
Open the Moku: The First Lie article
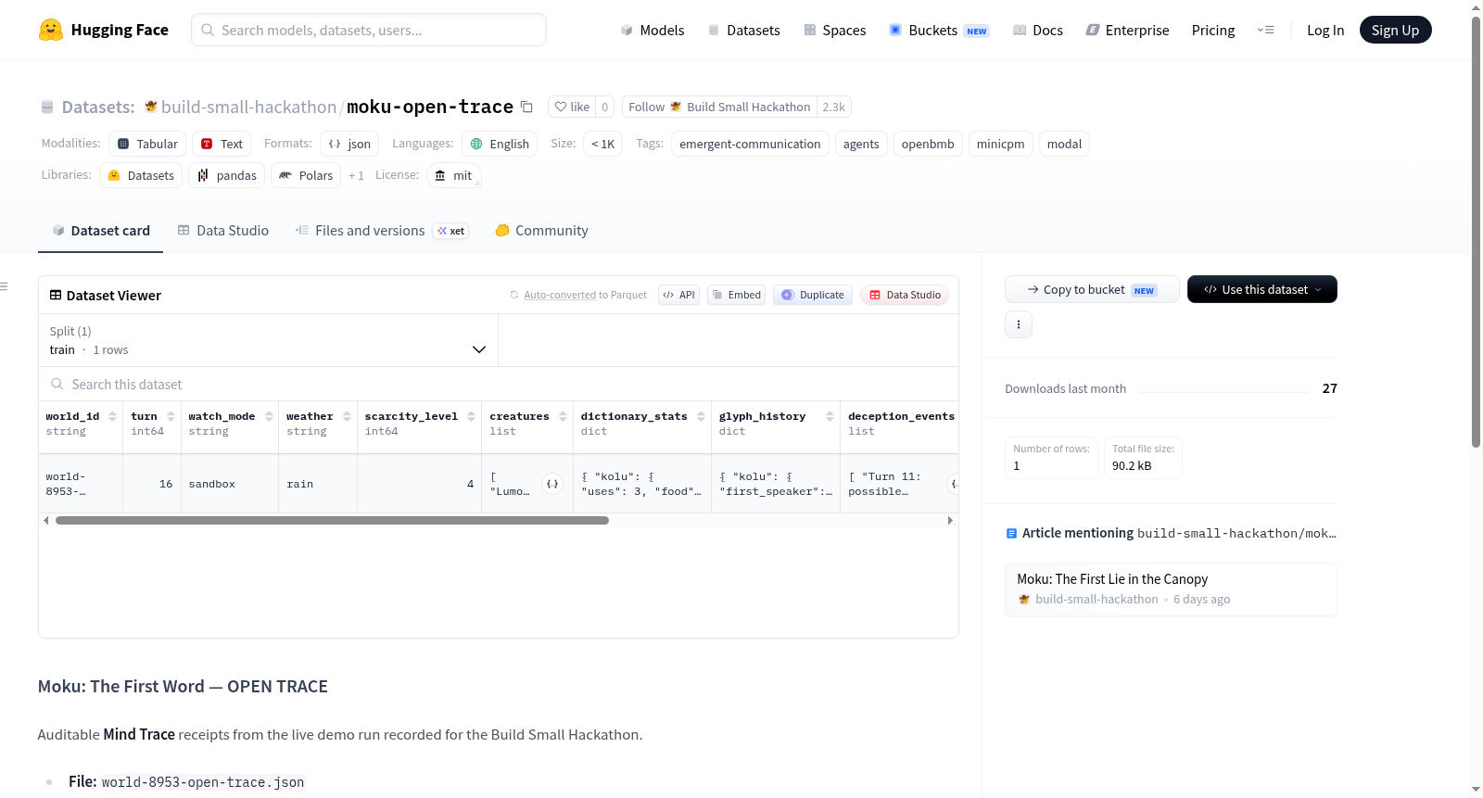[1171, 589]
